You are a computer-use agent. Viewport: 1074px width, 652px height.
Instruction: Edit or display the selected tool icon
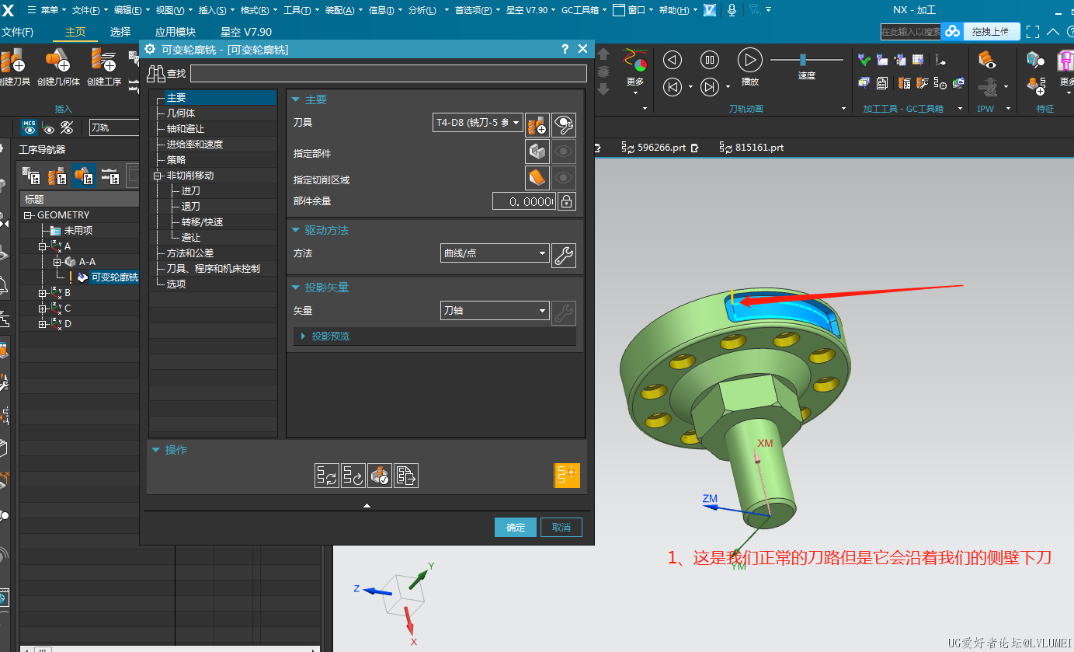pyautogui.click(x=564, y=124)
